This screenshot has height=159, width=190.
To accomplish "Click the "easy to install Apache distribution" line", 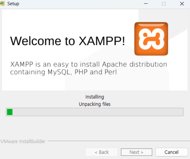I will tap(110, 64).
